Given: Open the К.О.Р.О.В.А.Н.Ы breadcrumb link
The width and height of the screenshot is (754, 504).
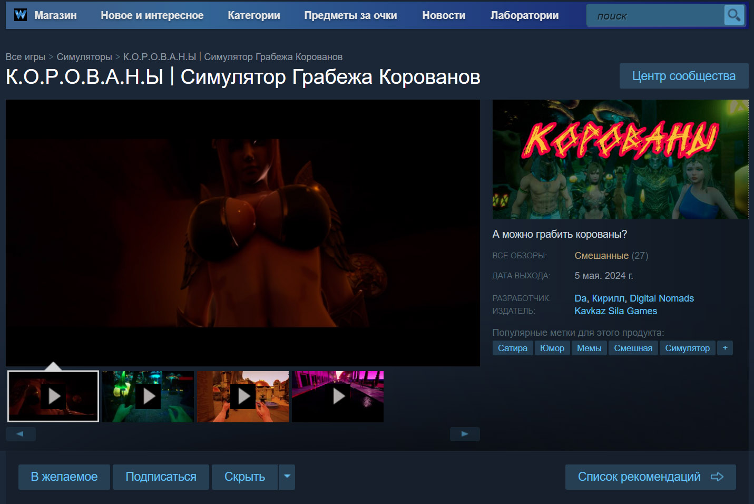Looking at the screenshot, I should [x=233, y=57].
